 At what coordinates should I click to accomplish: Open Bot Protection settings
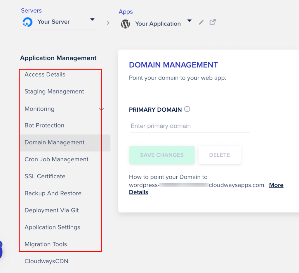[x=44, y=125]
